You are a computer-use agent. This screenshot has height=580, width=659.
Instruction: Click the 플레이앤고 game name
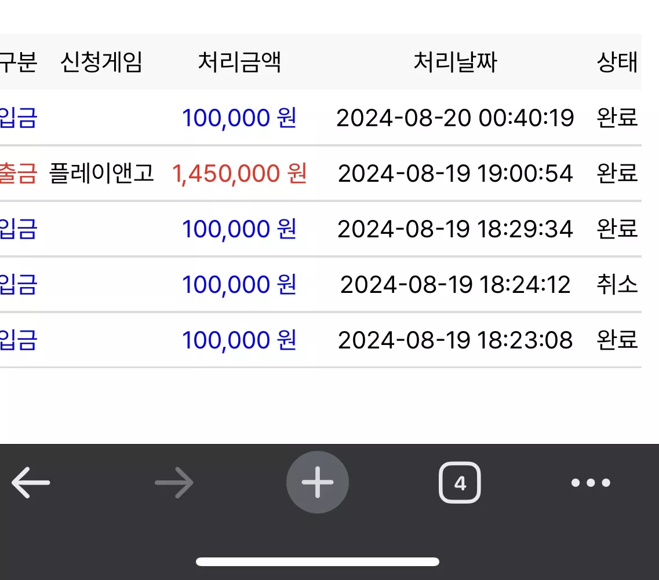point(101,173)
